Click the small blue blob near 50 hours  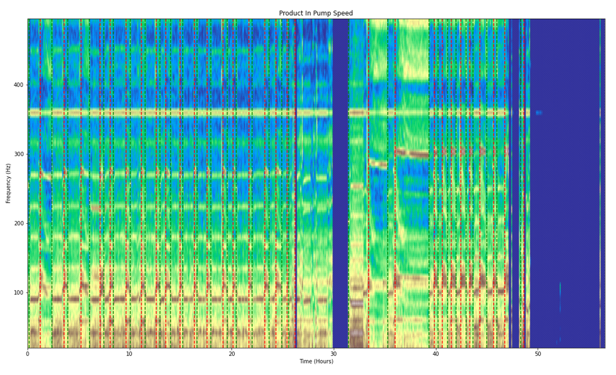point(539,113)
